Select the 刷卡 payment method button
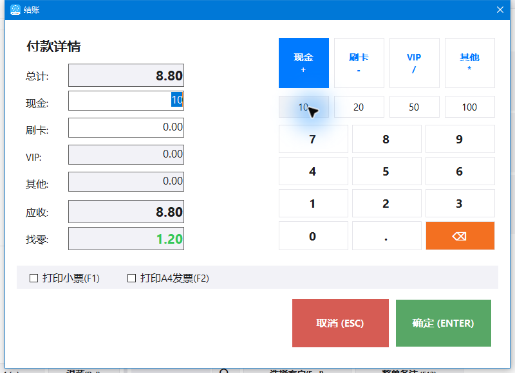The width and height of the screenshot is (515, 373). coord(359,63)
